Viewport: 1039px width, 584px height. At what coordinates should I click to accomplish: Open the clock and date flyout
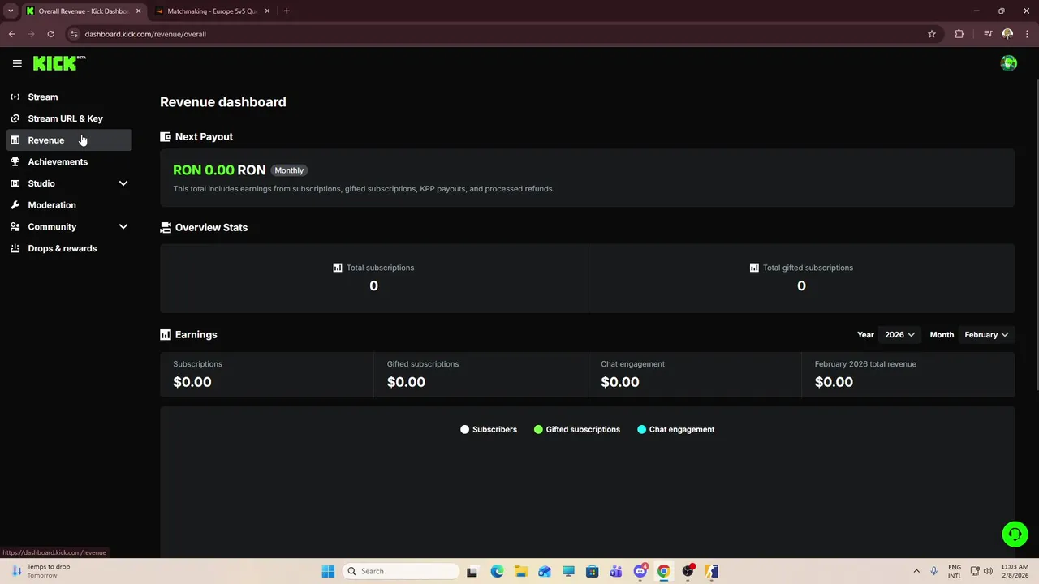pos(1015,571)
